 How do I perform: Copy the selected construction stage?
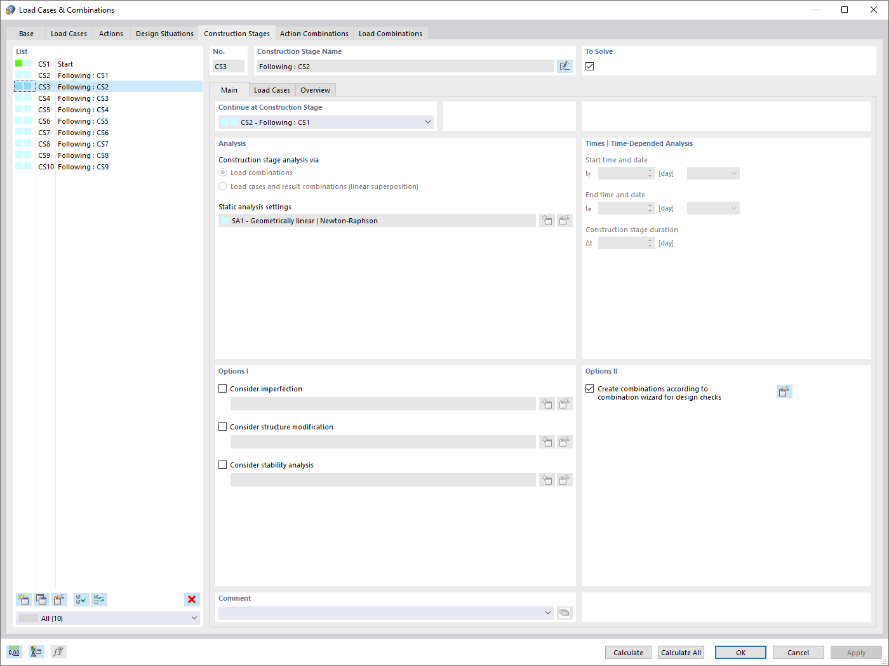[41, 599]
